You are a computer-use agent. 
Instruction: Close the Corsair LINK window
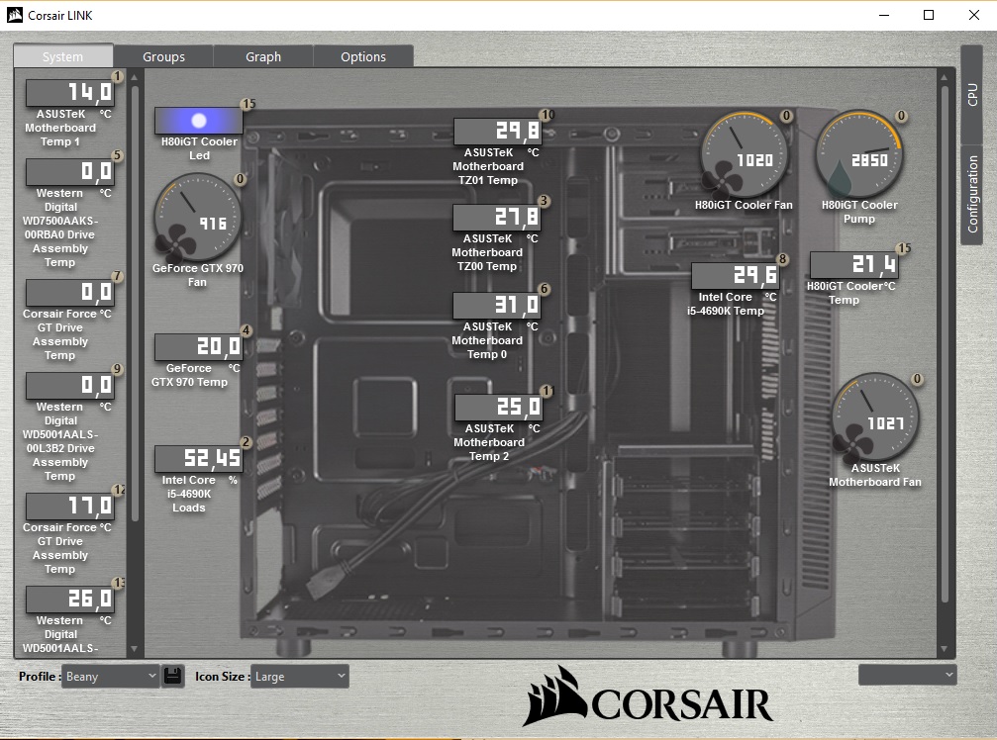[973, 15]
